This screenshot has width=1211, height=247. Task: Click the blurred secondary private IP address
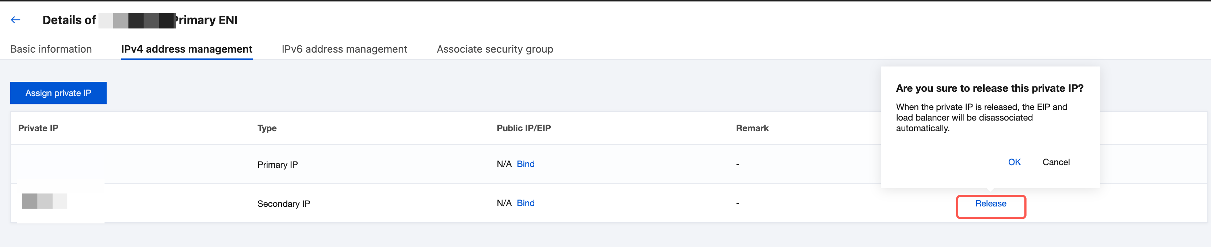coord(44,201)
